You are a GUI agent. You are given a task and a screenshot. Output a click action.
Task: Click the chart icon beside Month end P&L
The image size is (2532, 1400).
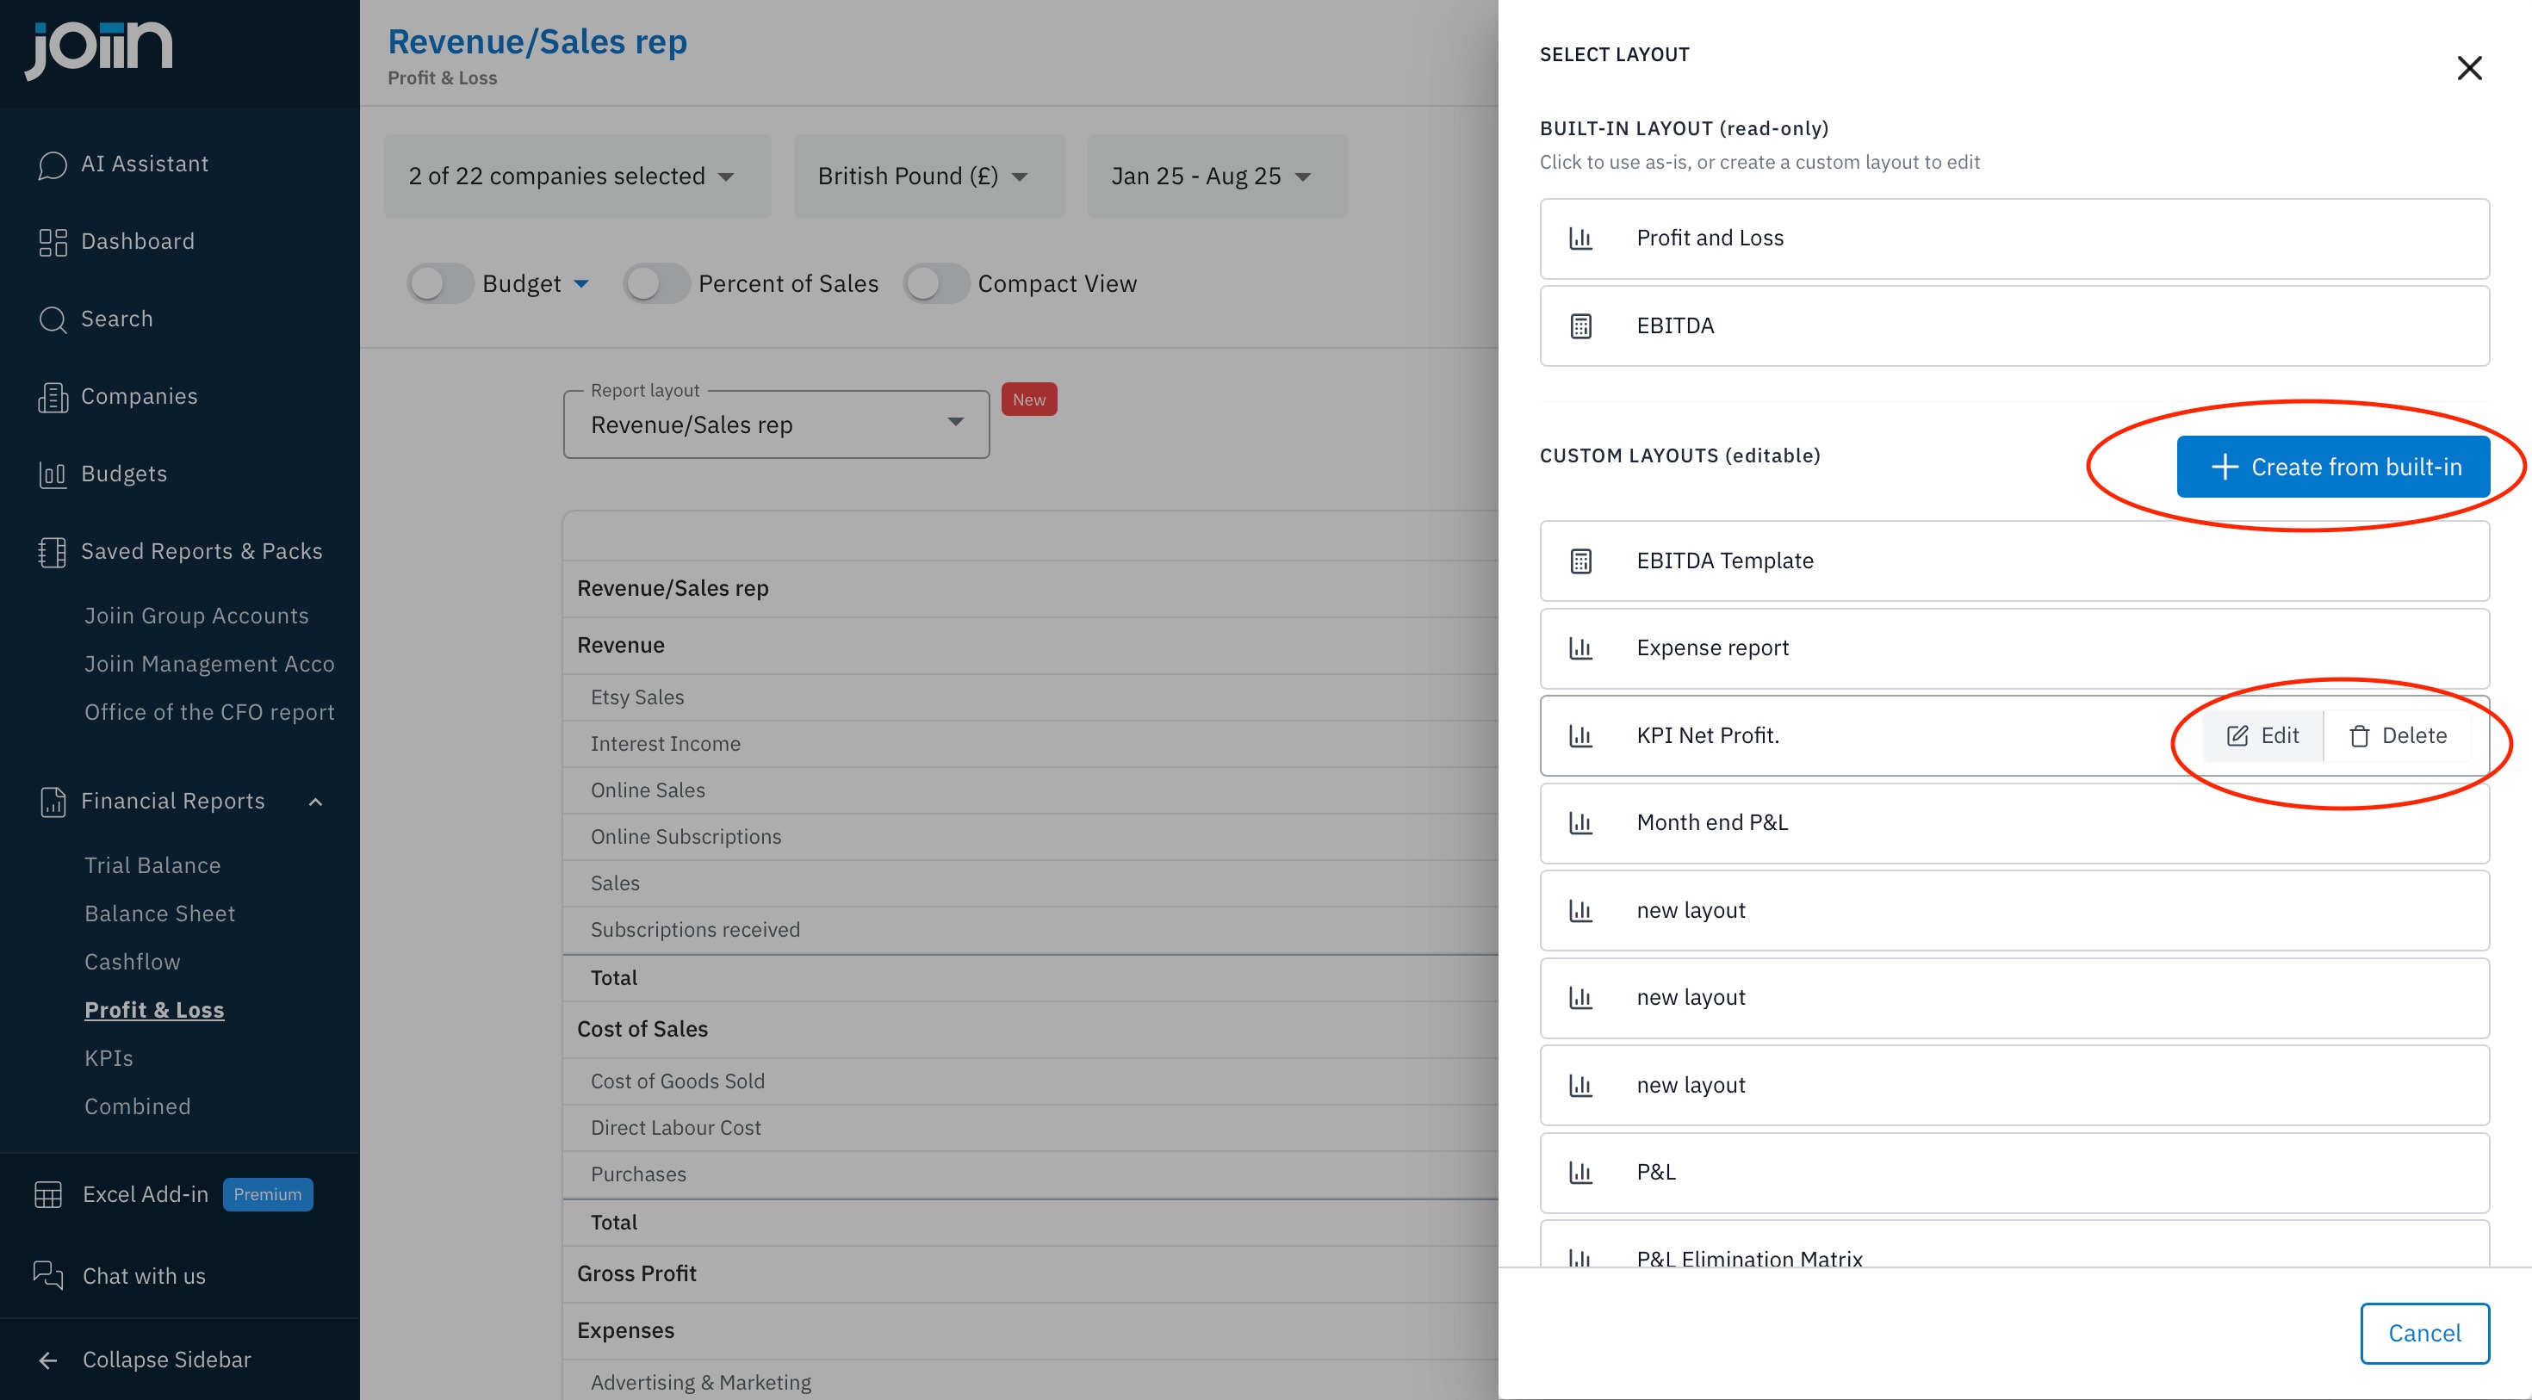pyautogui.click(x=1580, y=822)
